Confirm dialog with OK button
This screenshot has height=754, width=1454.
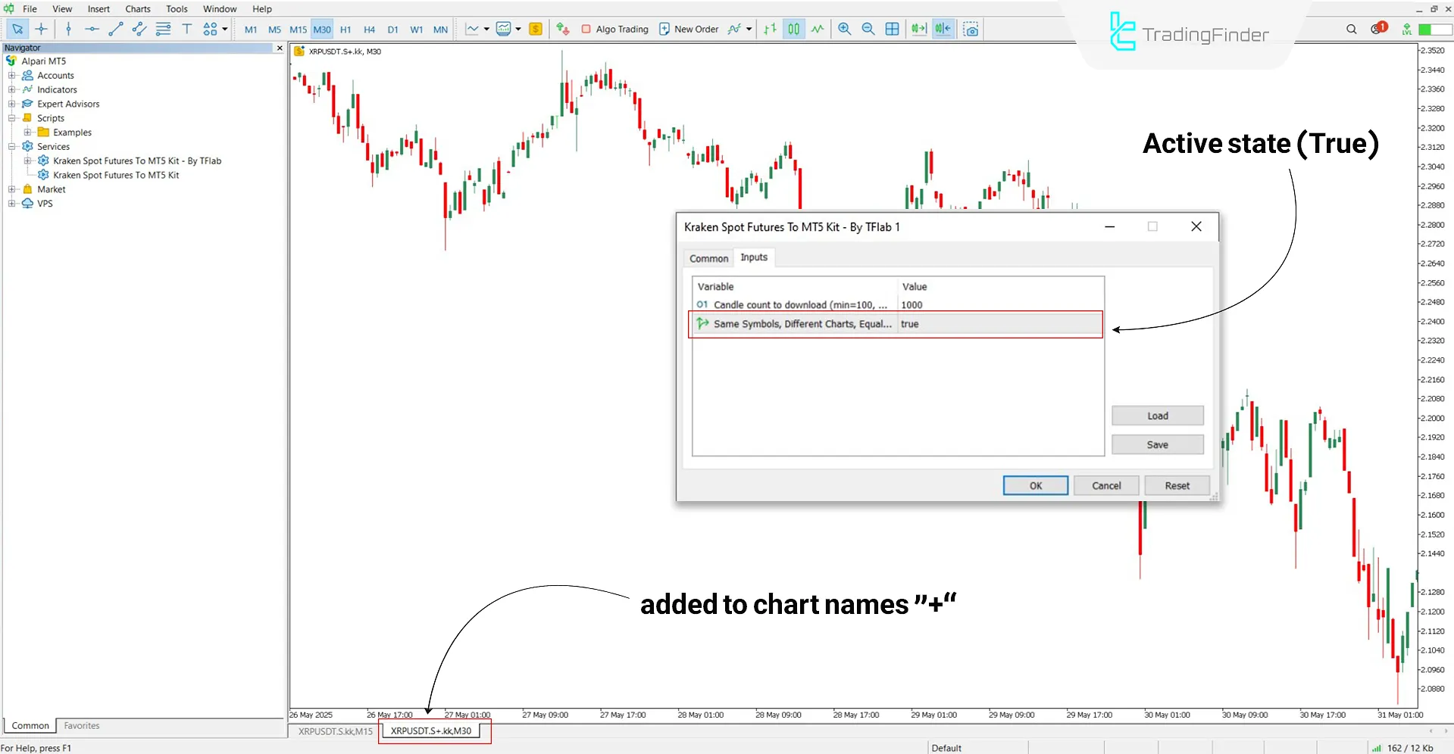(x=1036, y=485)
